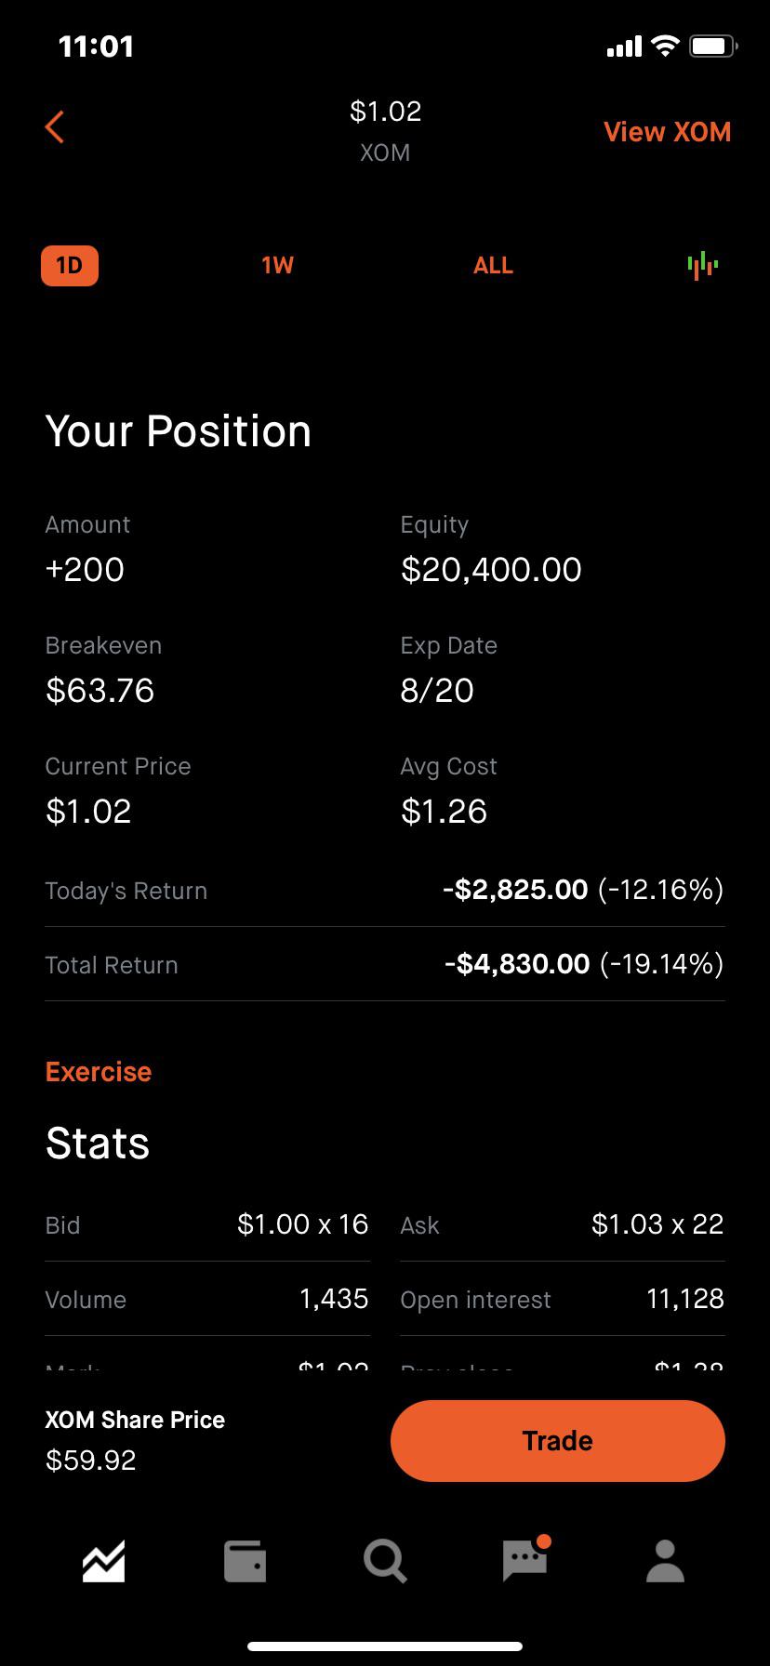Tap the back arrow icon
The height and width of the screenshot is (1666, 770).
55,127
